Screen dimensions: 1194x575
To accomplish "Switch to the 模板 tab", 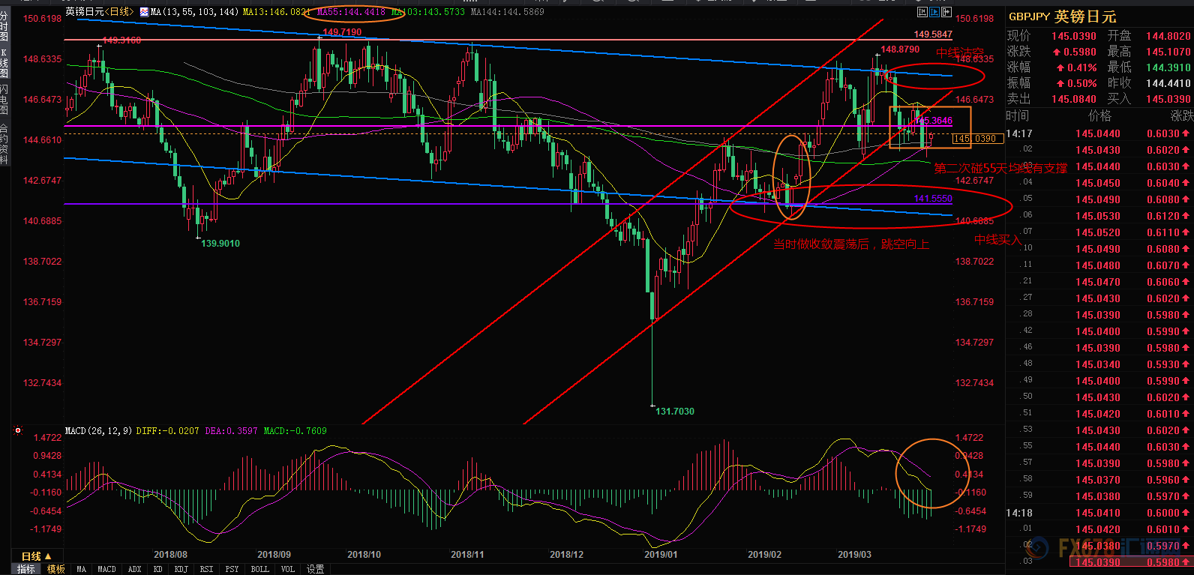I will (x=56, y=569).
